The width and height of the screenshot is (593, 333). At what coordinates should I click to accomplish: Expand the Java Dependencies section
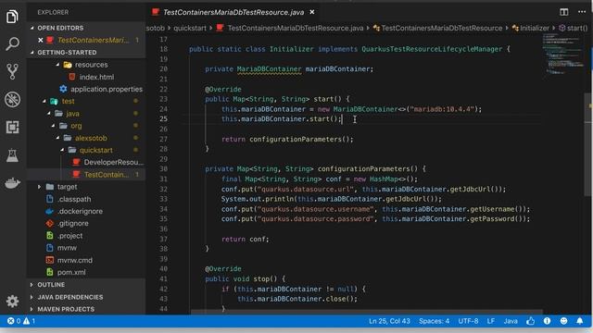pyautogui.click(x=32, y=297)
